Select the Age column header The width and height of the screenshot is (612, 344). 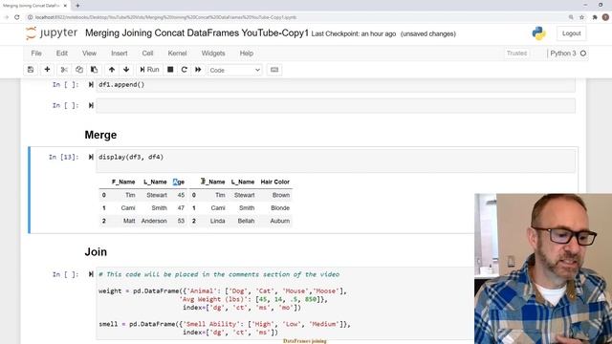tap(179, 183)
